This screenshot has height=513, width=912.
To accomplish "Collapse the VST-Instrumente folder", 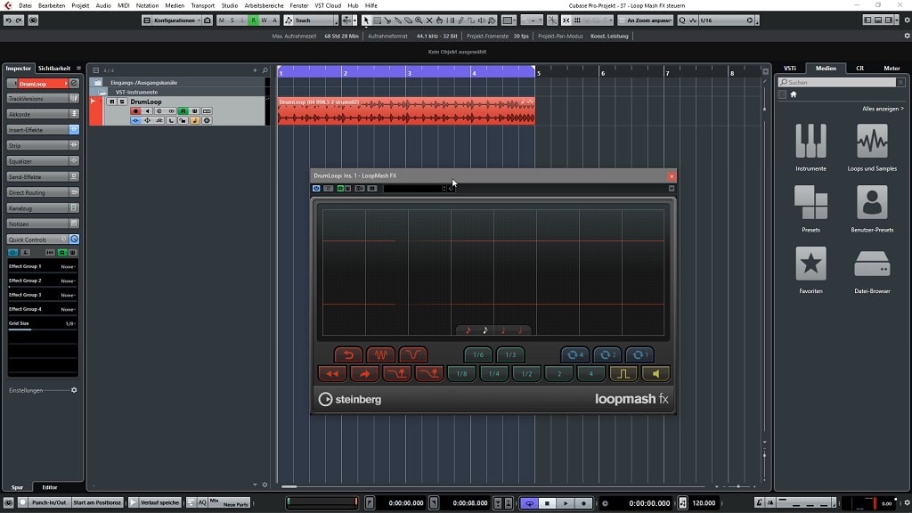I will point(102,92).
